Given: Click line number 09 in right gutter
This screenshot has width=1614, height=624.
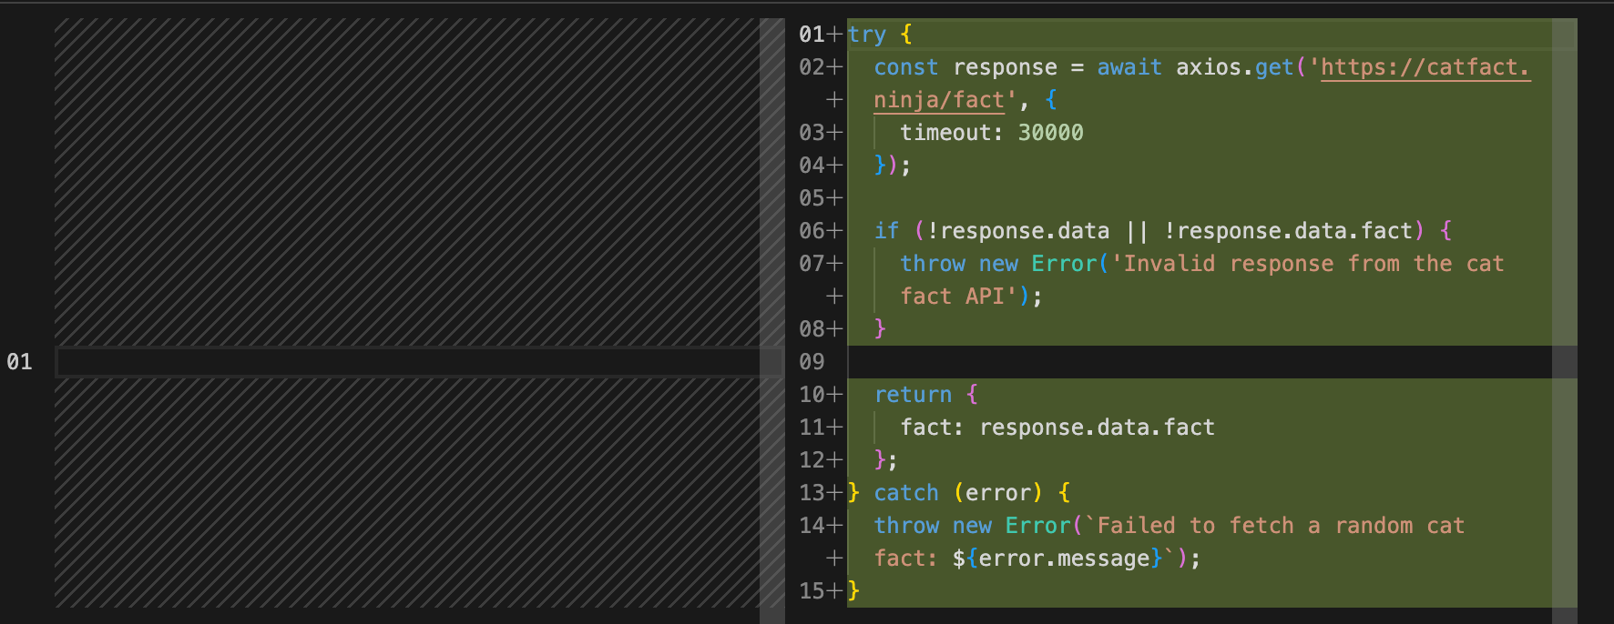Looking at the screenshot, I should point(812,362).
